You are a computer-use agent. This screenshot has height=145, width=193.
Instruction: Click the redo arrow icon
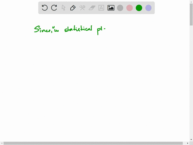coord(54,8)
